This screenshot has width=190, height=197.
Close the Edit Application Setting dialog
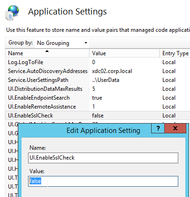[175, 128]
